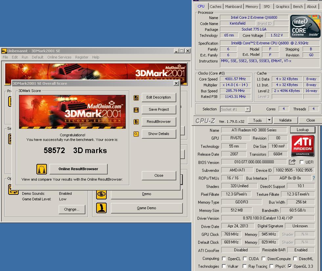Click the ATI Radeon HD 3800 Series name field

click(x=254, y=130)
